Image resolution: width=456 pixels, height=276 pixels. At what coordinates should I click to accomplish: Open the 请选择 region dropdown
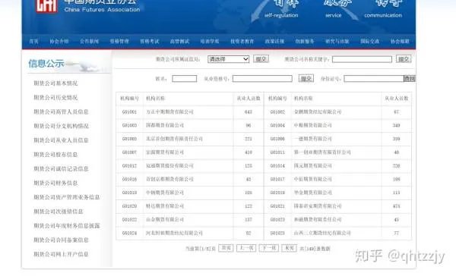[x=228, y=59]
